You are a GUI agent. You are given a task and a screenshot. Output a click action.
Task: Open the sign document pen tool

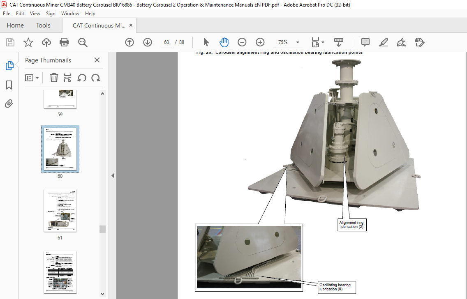click(401, 42)
